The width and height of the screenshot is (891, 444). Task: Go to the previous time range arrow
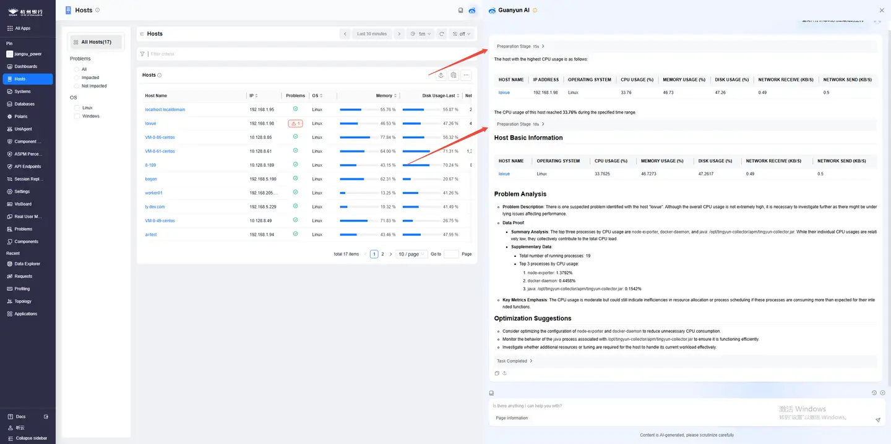click(x=345, y=34)
